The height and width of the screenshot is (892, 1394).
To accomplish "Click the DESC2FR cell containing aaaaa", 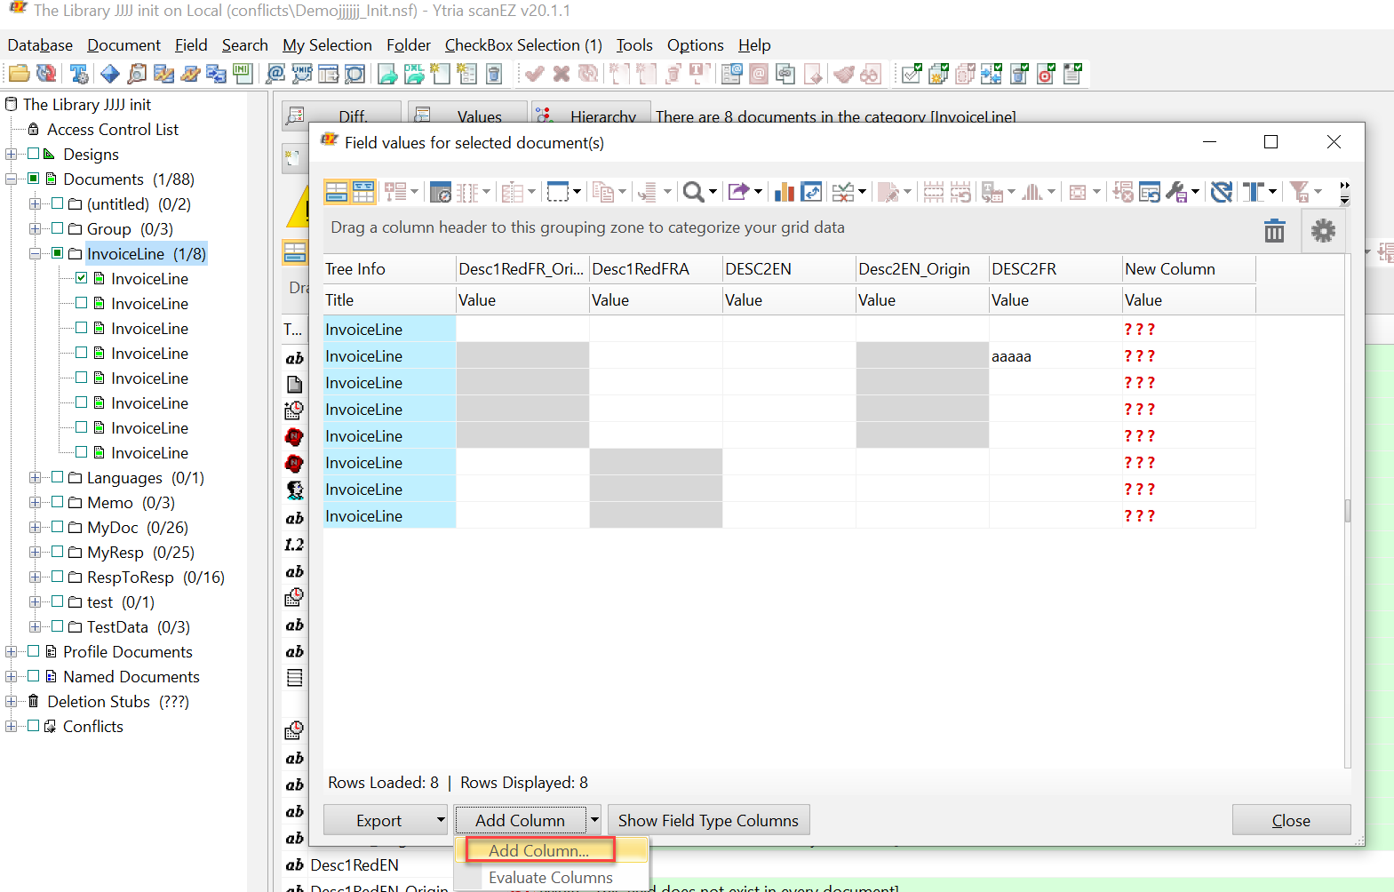I will (x=1055, y=356).
